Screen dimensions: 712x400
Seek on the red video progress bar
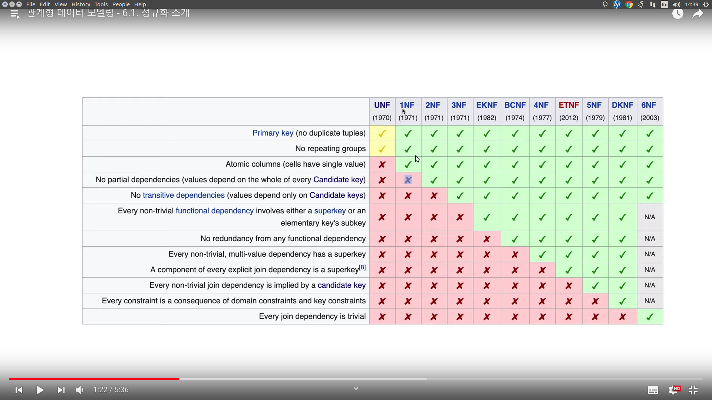pos(94,379)
